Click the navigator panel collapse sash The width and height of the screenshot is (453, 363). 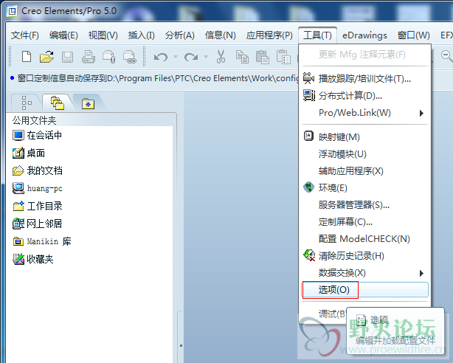(181, 345)
